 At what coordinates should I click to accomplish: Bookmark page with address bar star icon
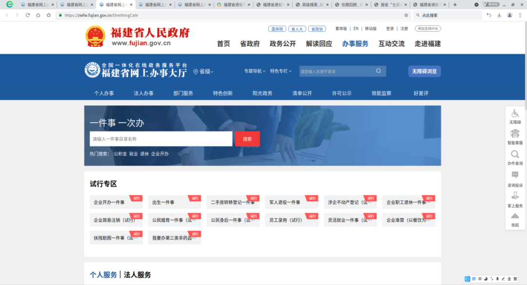[406, 15]
